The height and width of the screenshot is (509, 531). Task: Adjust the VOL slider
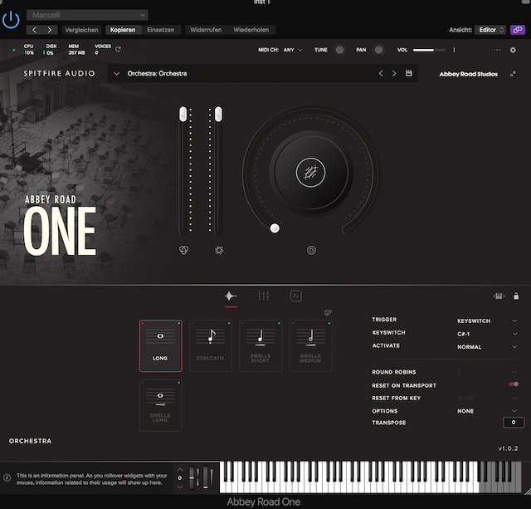[x=429, y=50]
